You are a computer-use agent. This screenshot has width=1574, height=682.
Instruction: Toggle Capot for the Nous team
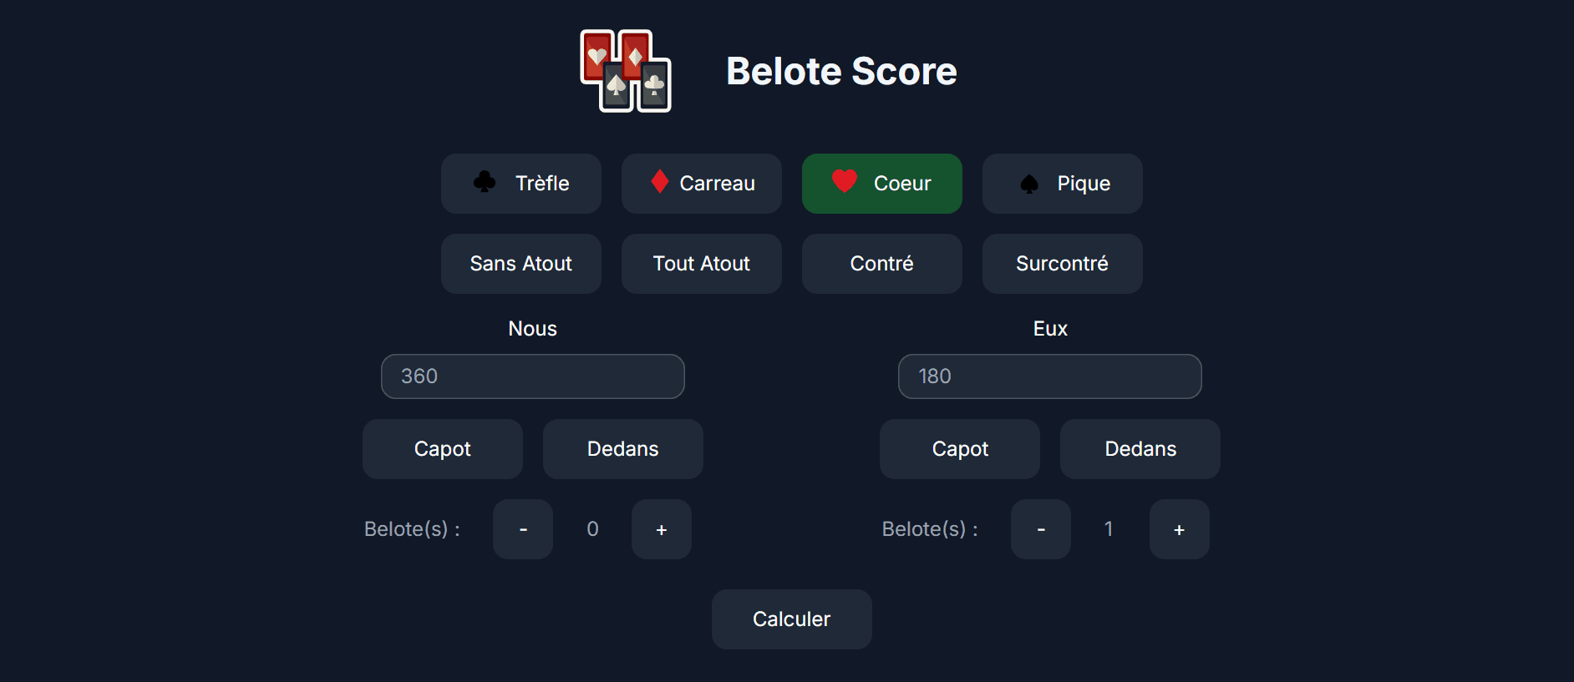tap(442, 448)
